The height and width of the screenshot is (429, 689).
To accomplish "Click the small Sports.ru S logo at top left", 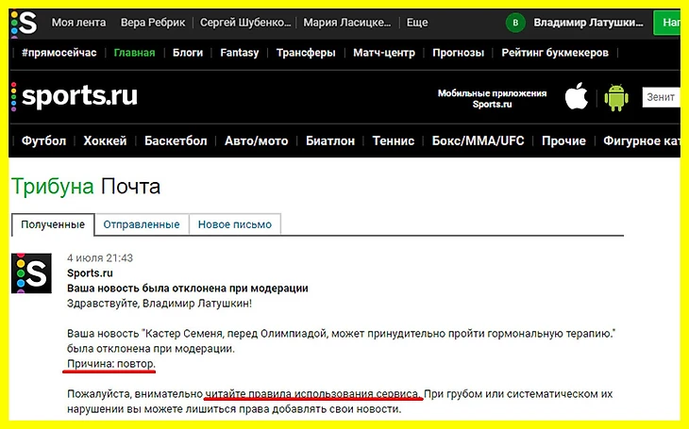I will point(25,24).
